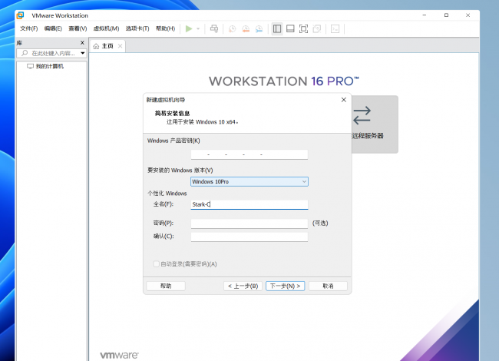Minimize the VMware Workstation window
This screenshot has height=361, width=499.
pos(425,15)
